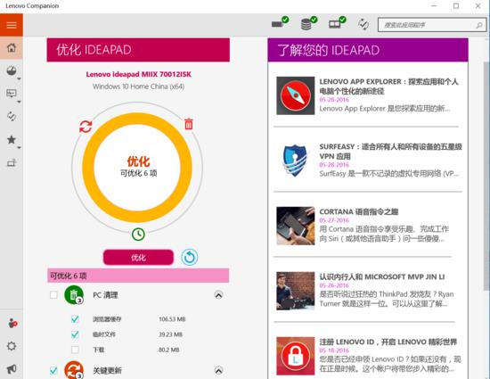This screenshot has height=379, width=490.
Task: Maximize the Lenovo Companion window
Action: click(x=456, y=6)
